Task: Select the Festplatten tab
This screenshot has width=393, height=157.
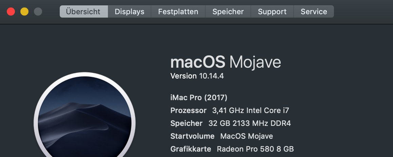Action: coord(178,12)
